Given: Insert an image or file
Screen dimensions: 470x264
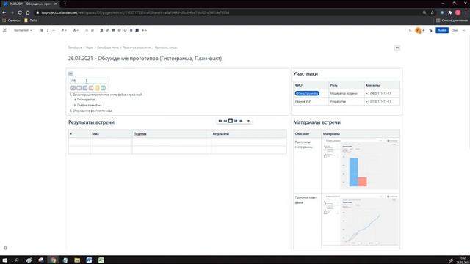Looking at the screenshot, I should [x=113, y=30].
